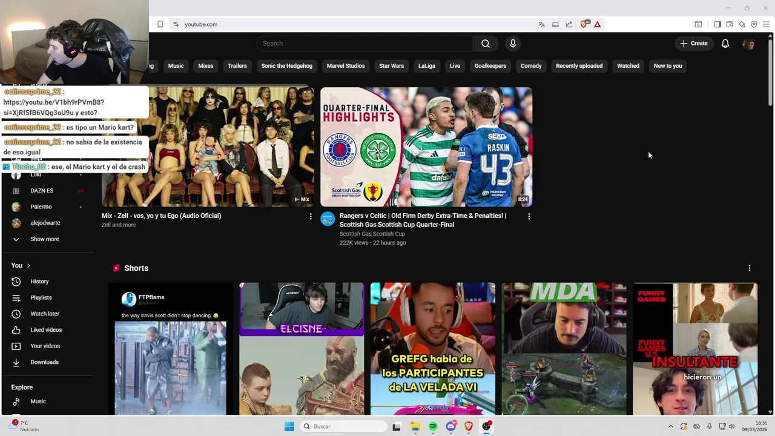
Task: Open YouTube notifications bell
Action: click(725, 44)
